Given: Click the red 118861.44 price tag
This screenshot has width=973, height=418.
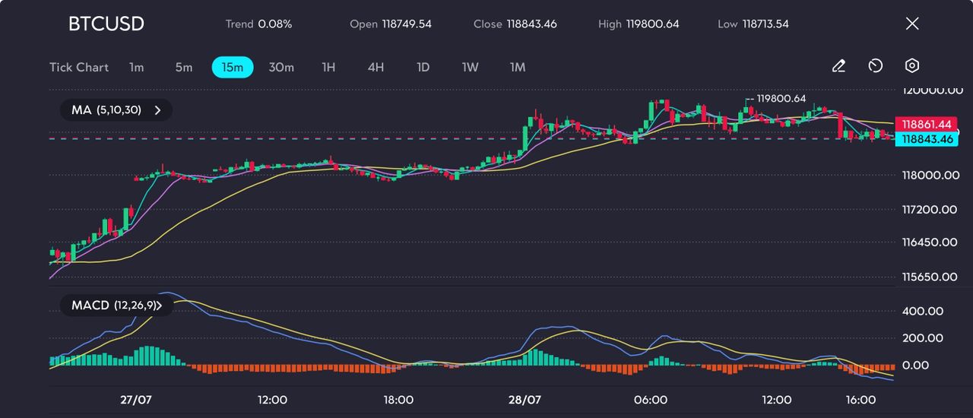Looking at the screenshot, I should click(925, 124).
